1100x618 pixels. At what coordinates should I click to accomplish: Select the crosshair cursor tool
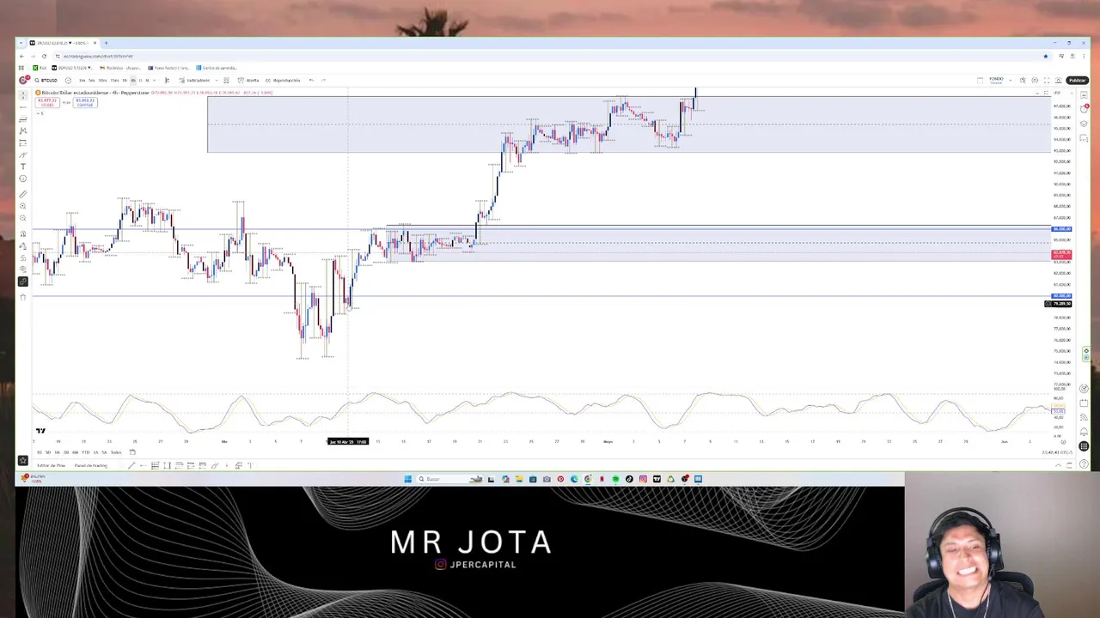point(22,95)
